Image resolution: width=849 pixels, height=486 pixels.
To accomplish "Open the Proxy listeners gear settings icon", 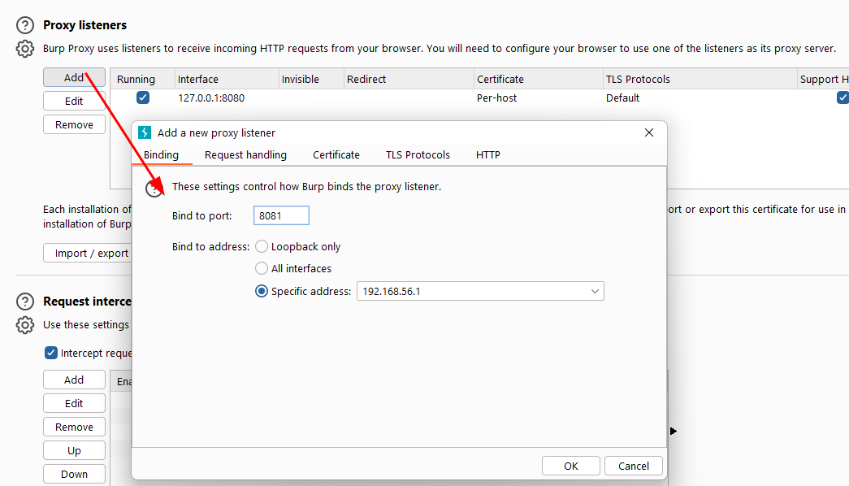I will click(26, 49).
